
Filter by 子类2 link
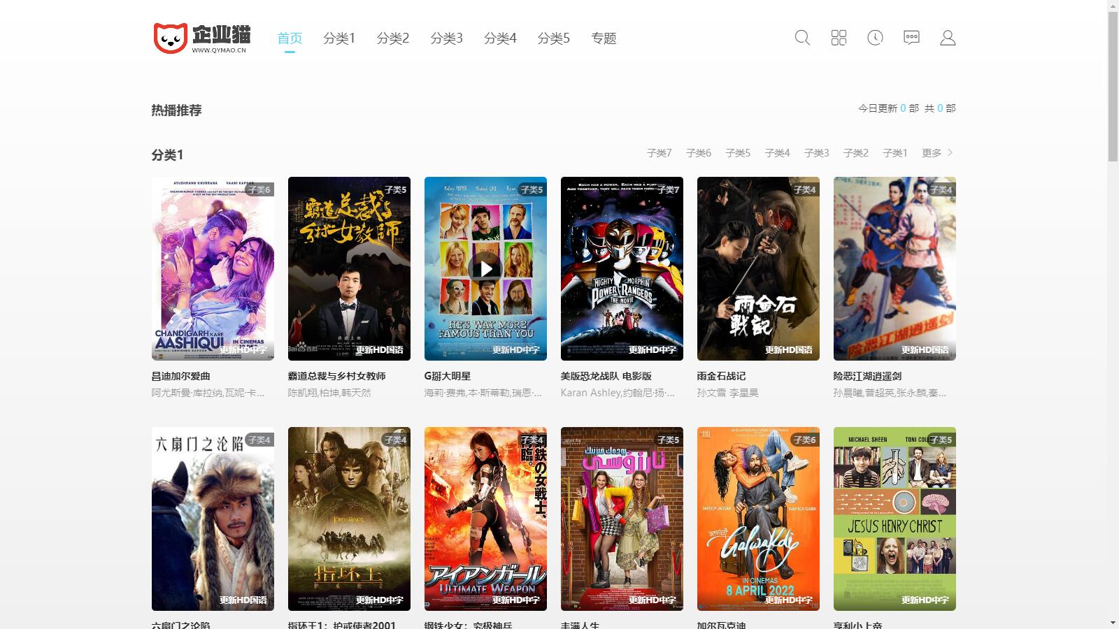click(x=855, y=153)
